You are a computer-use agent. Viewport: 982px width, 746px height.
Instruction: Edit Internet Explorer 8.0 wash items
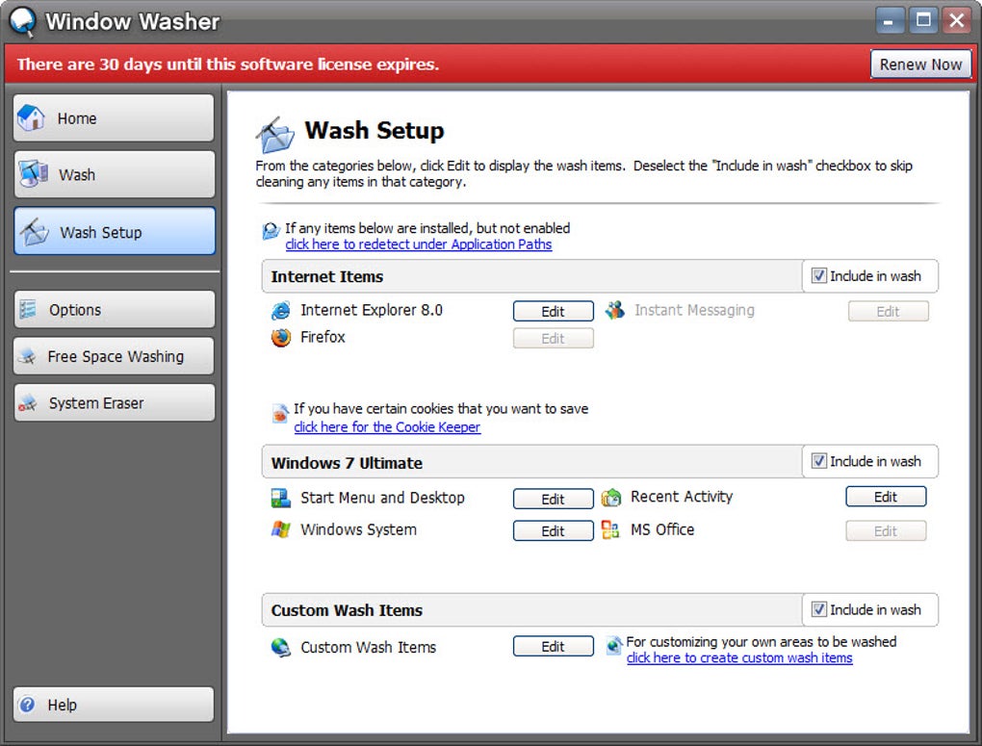pyautogui.click(x=553, y=311)
